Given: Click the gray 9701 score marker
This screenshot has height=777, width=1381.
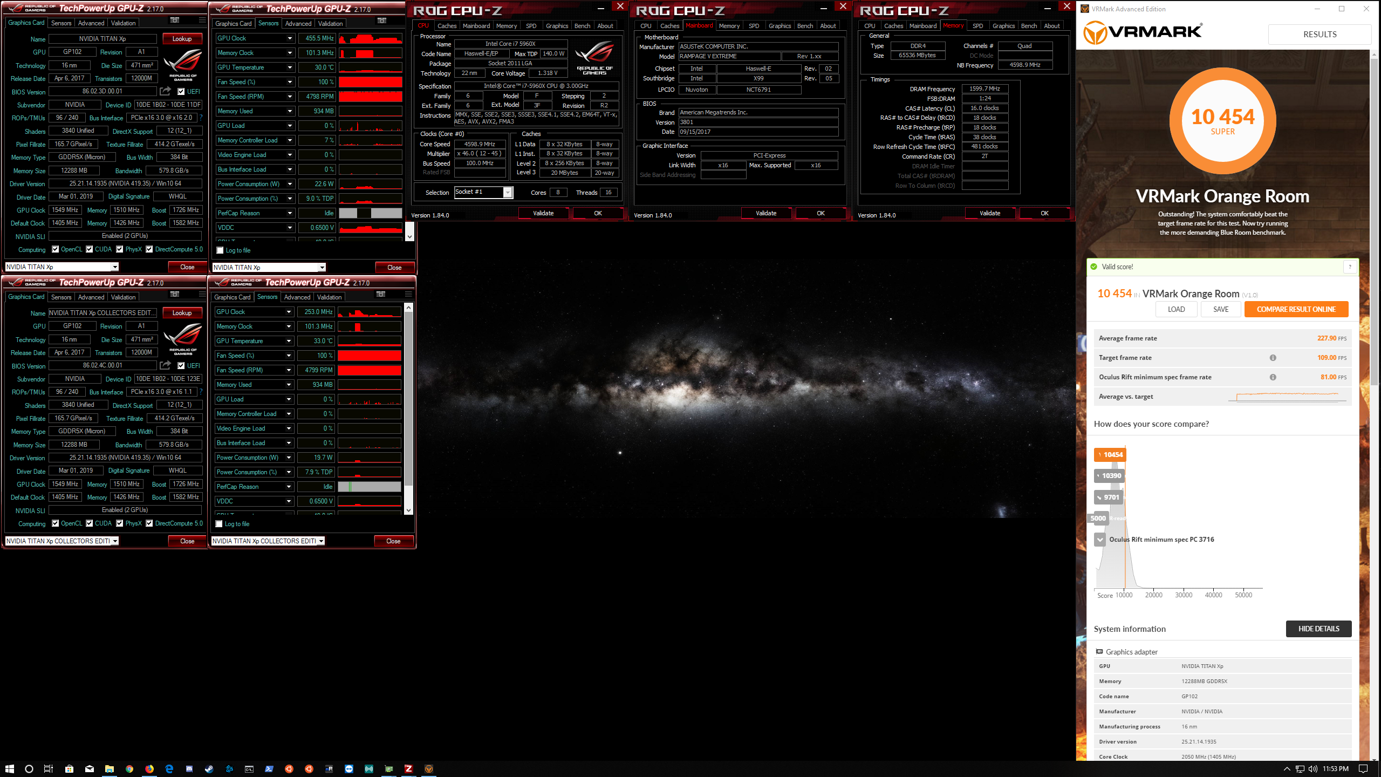Looking at the screenshot, I should (x=1107, y=497).
